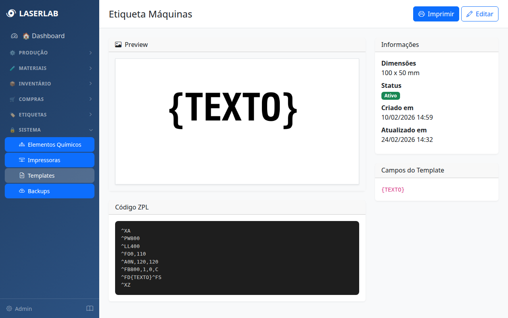
Task: Click the Dashboard speedometer icon
Action: [14, 36]
